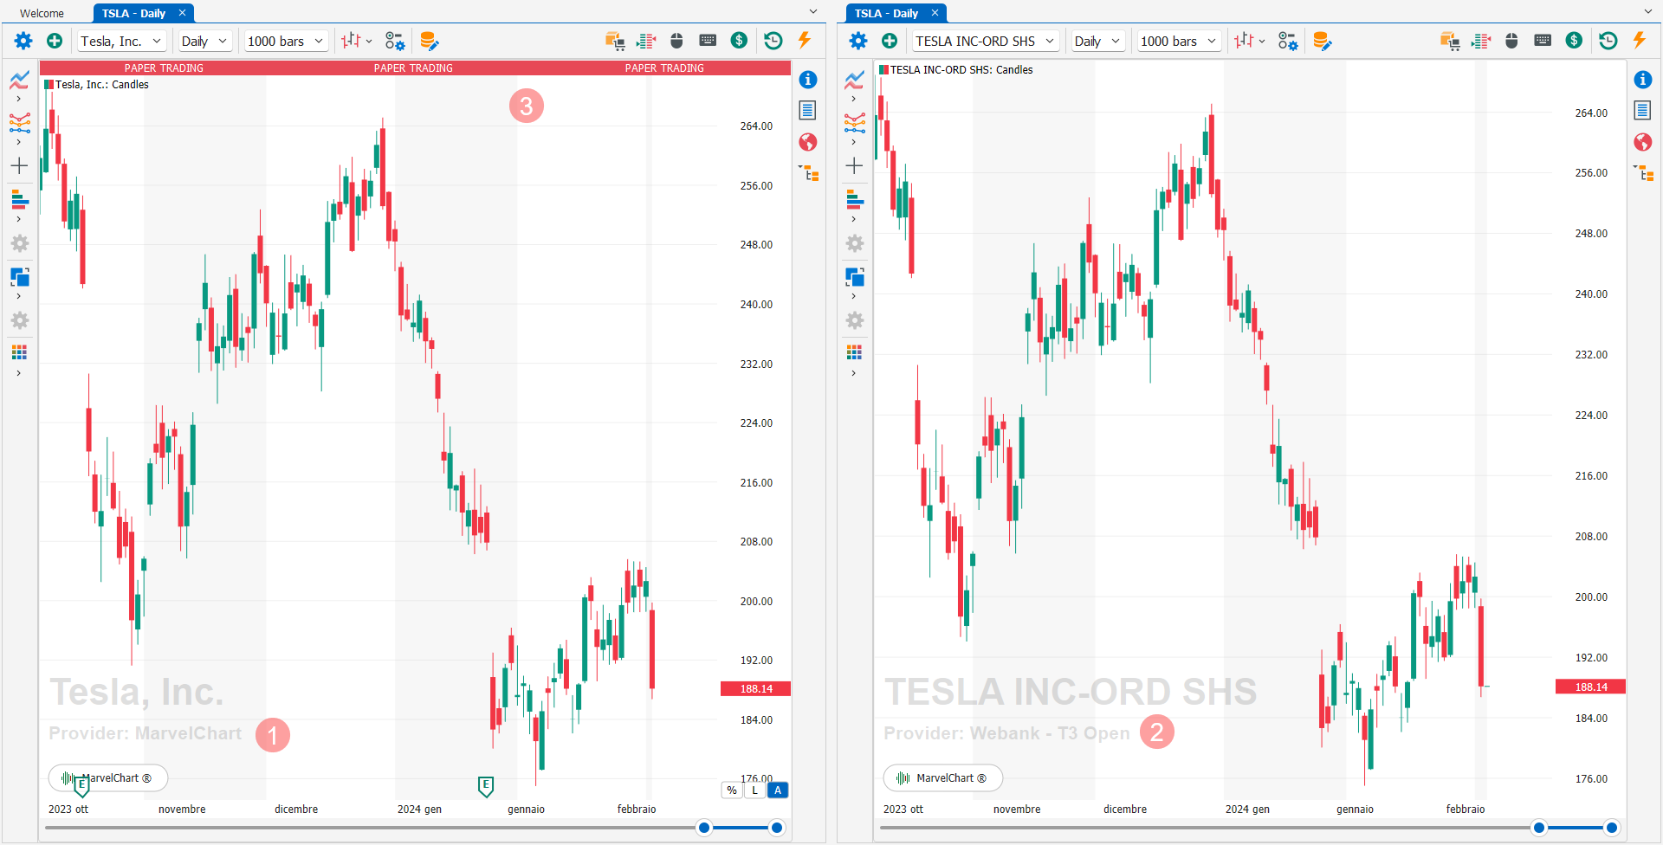Open indicator settings icon in left toolbar

point(395,41)
